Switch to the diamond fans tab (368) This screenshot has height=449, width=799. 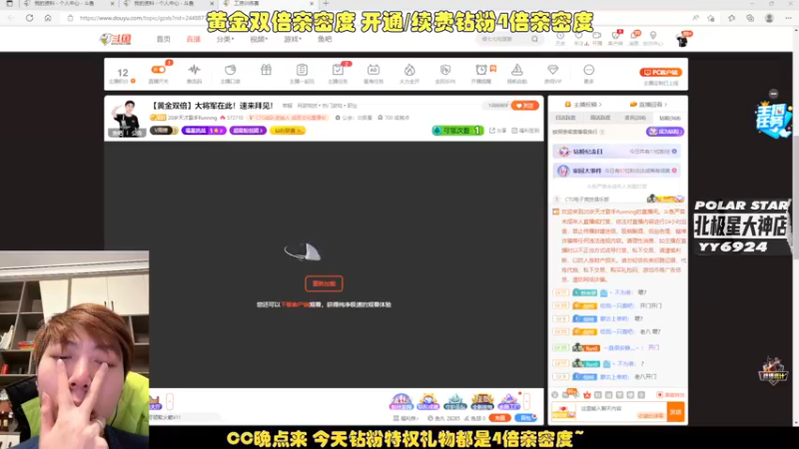coord(669,118)
